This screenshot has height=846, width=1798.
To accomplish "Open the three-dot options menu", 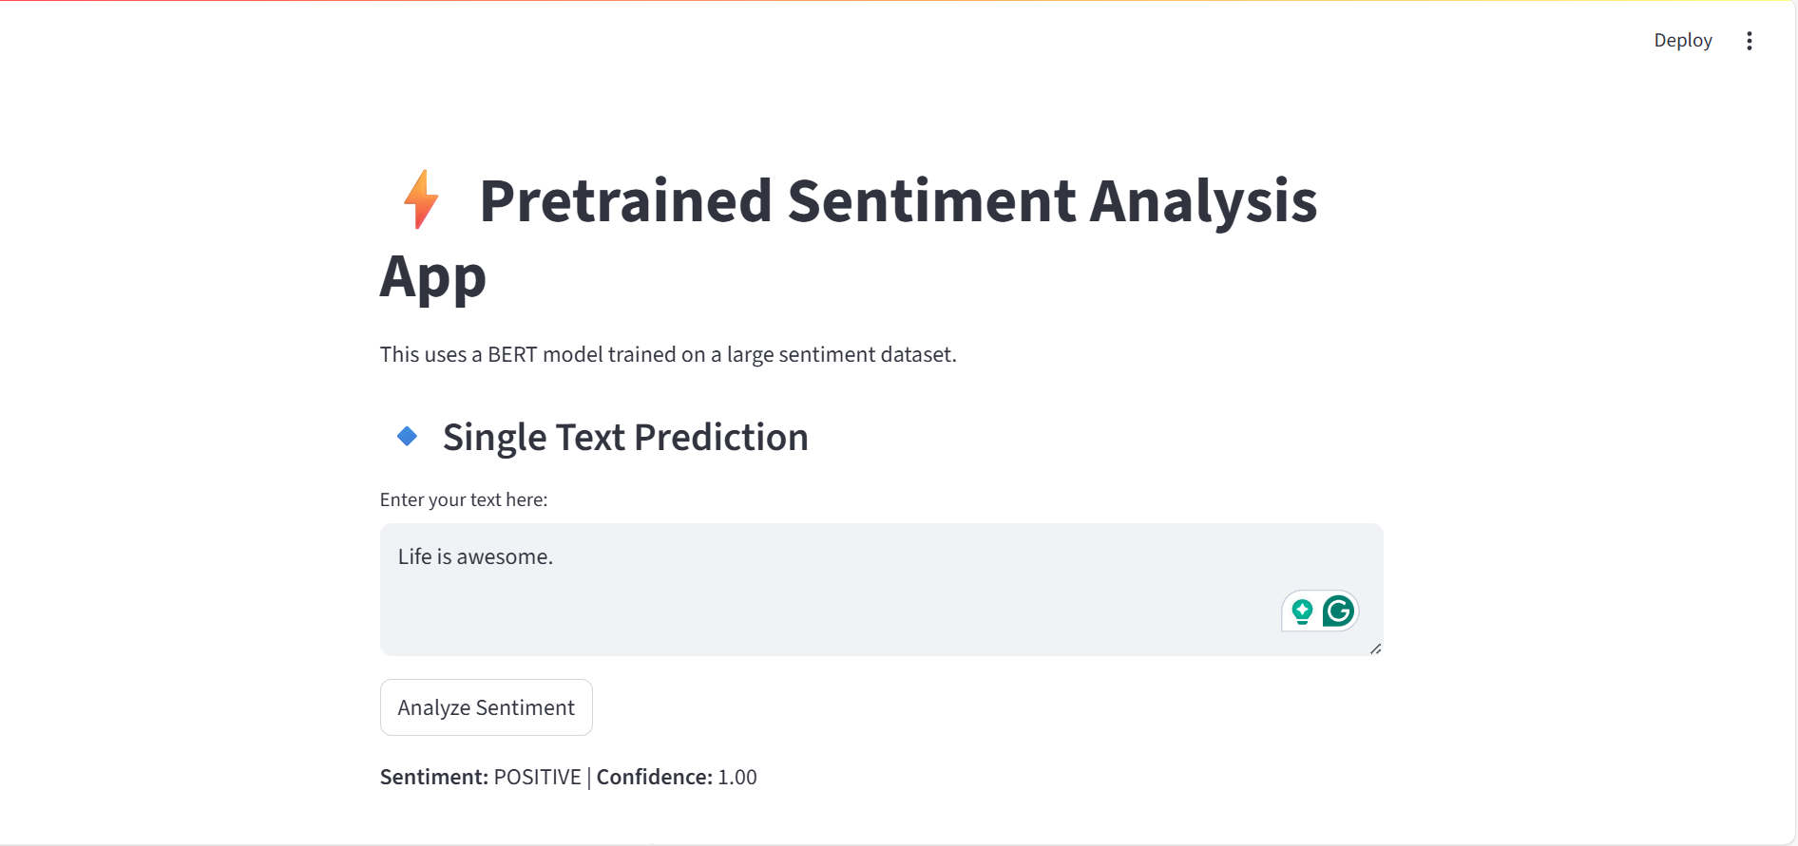I will [x=1750, y=40].
